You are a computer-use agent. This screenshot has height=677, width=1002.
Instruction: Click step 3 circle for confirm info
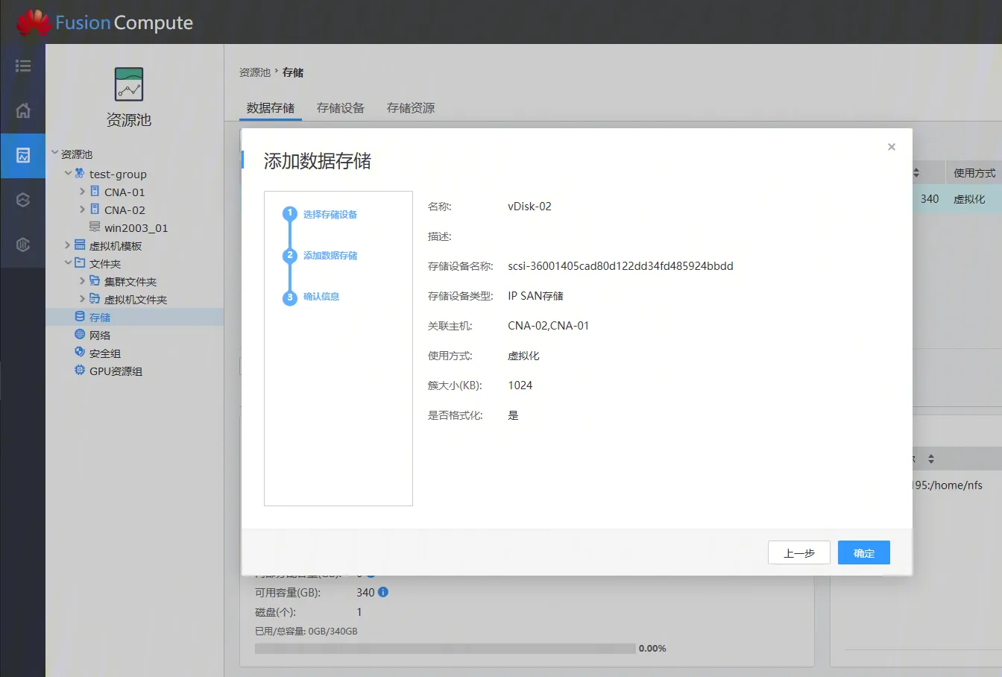click(290, 297)
